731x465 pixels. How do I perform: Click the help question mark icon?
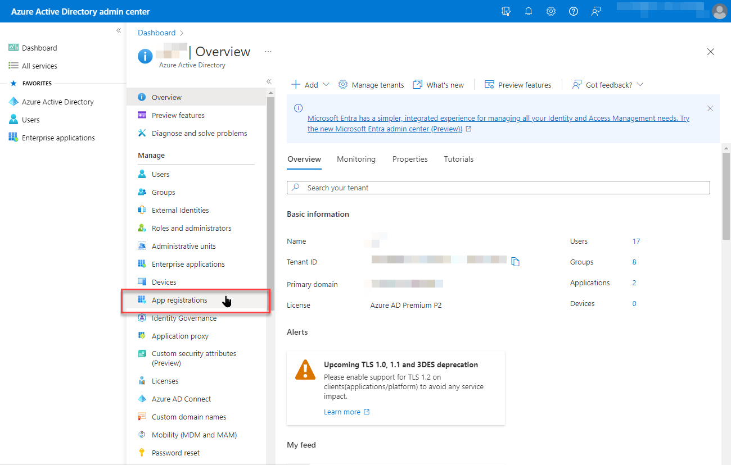coord(574,11)
